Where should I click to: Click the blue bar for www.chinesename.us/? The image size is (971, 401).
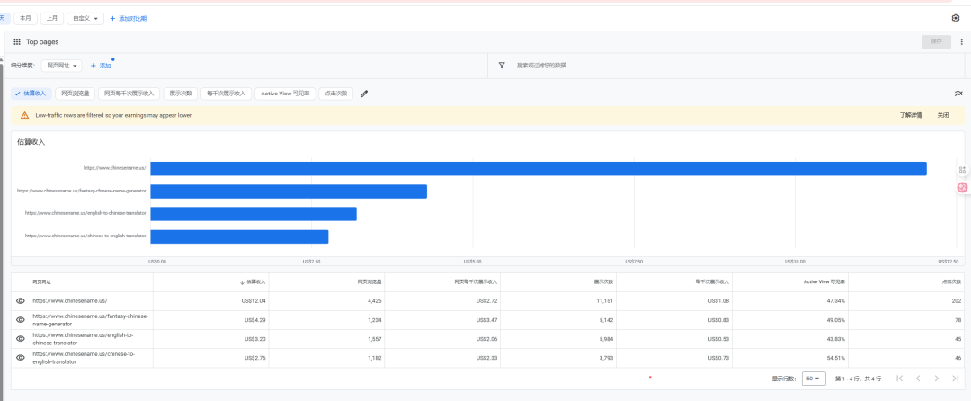(538, 168)
